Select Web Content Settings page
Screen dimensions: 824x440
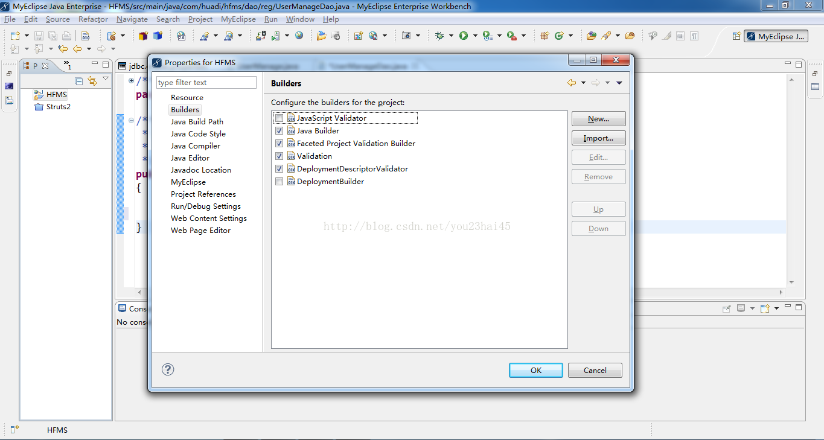209,218
